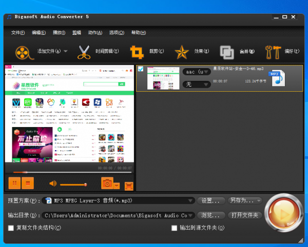The image size is (308, 247).
Task: Click the playback time 00:00:00 / 00:00:07
Action: pyautogui.click(x=115, y=168)
